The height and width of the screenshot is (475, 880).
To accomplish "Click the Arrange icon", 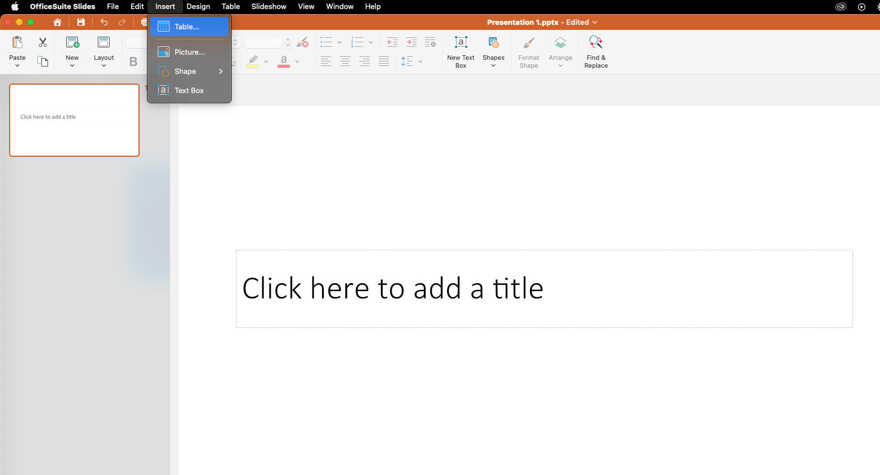I will 560,51.
